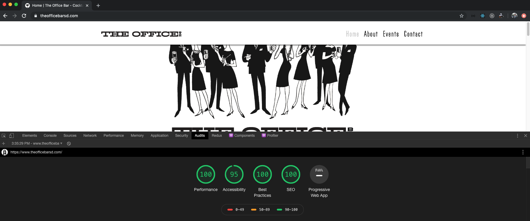Open the React Components tab

242,136
